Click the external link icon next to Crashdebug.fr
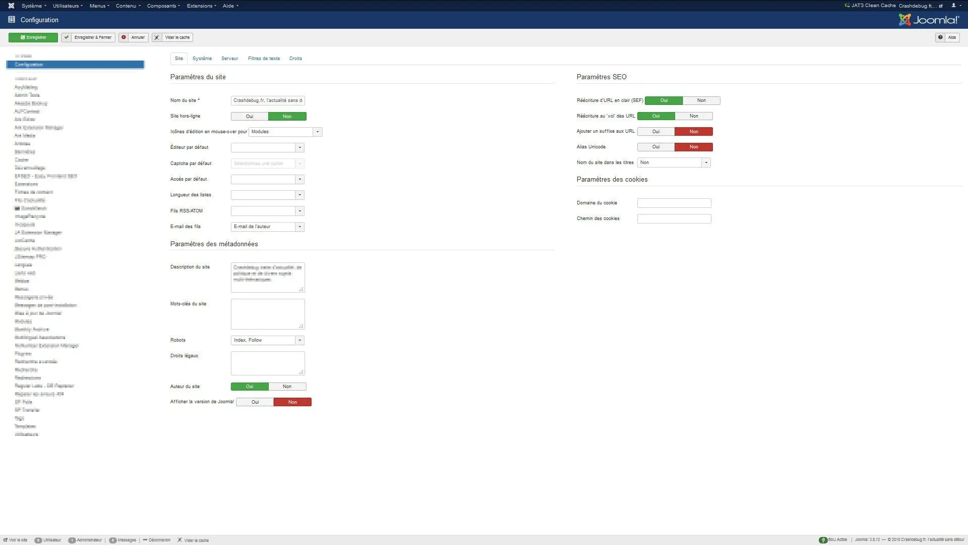 tap(941, 6)
